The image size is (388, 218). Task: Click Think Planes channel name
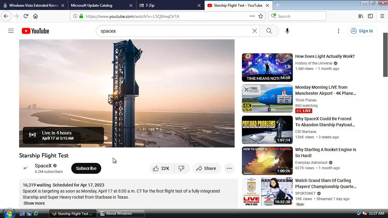click(306, 100)
